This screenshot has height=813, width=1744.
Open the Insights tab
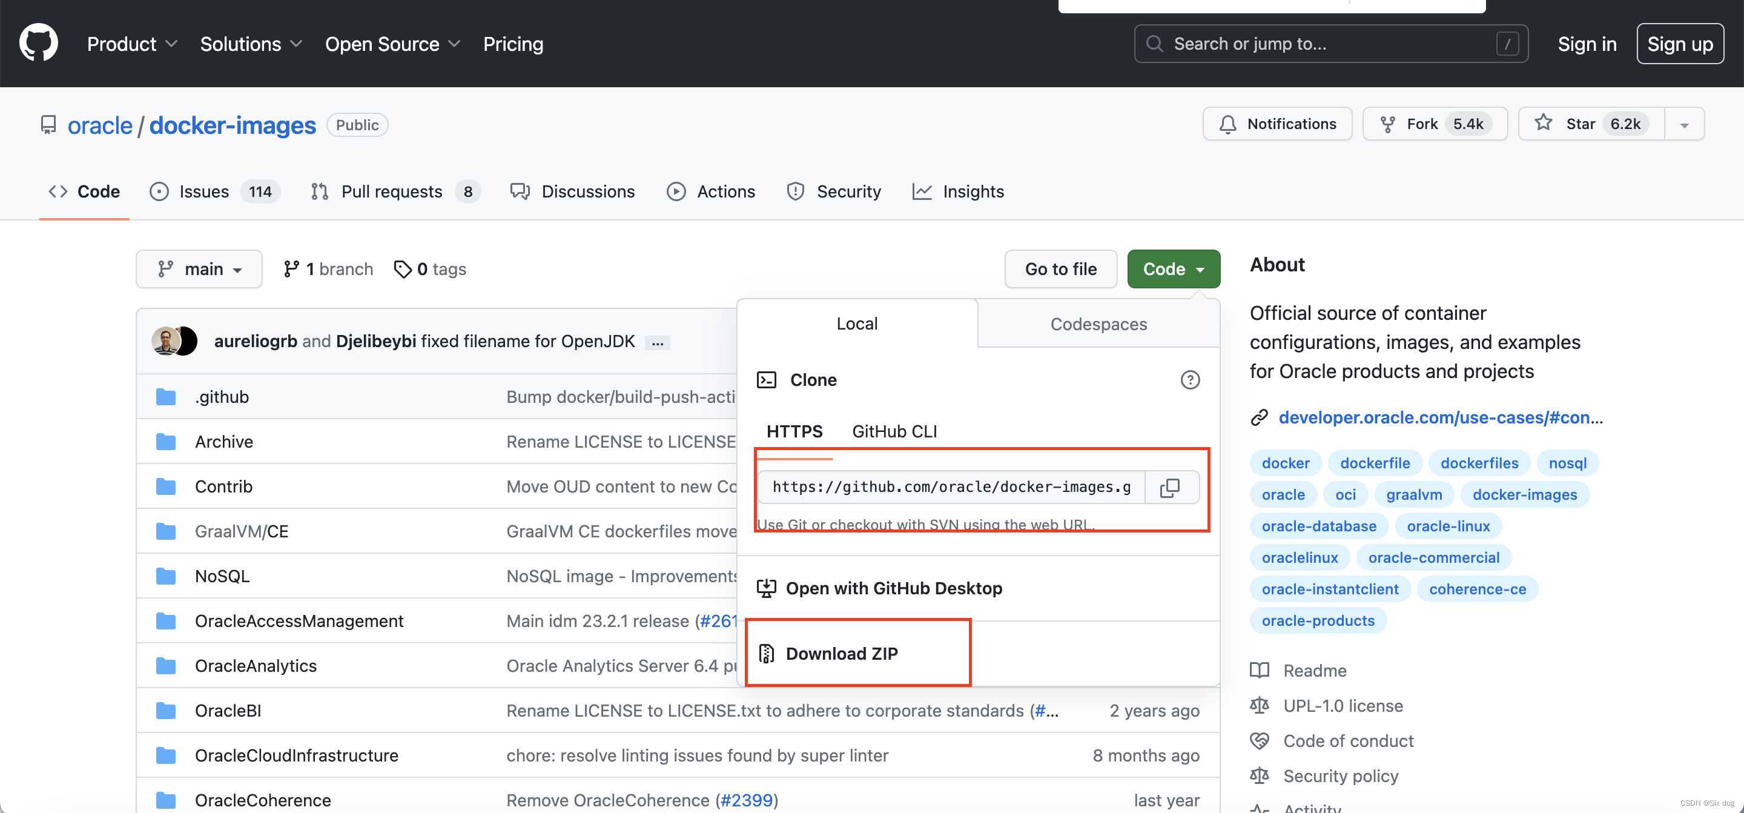[958, 191]
